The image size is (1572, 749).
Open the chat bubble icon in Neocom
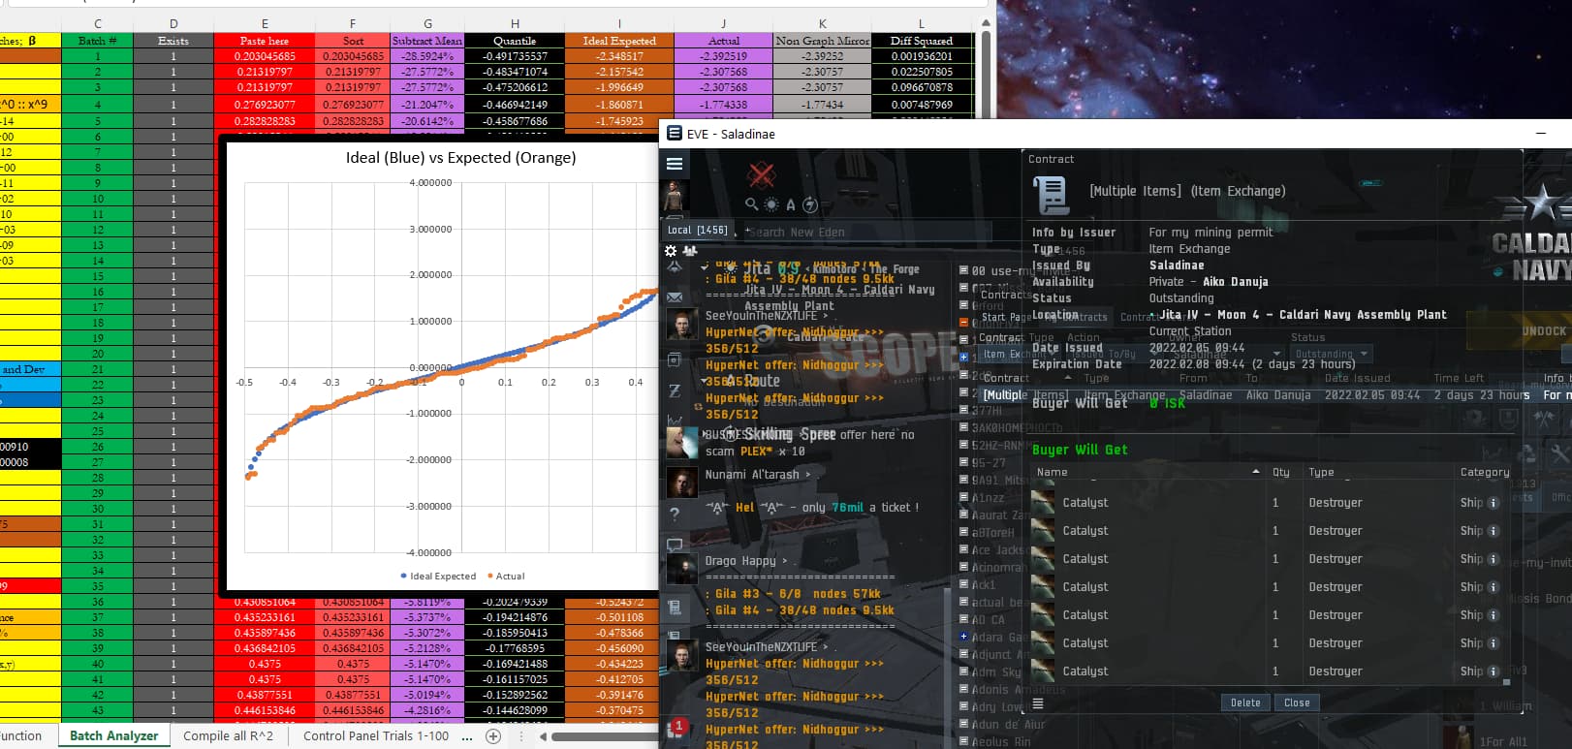click(x=675, y=545)
